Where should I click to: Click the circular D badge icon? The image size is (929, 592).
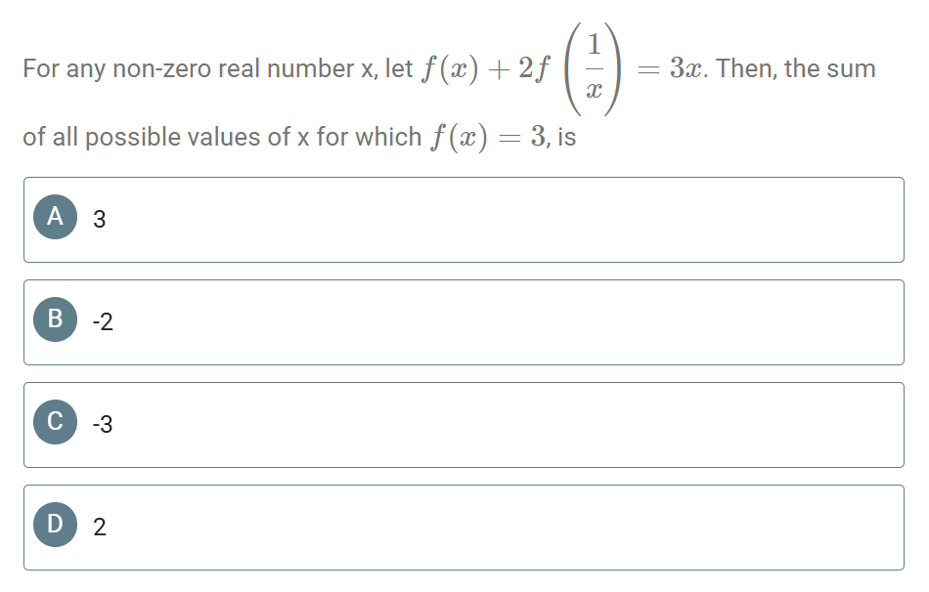54,527
